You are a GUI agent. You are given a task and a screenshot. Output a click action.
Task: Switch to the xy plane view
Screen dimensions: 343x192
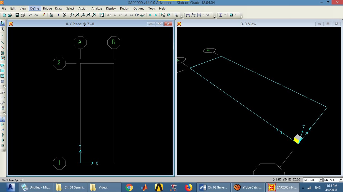tap(115, 15)
